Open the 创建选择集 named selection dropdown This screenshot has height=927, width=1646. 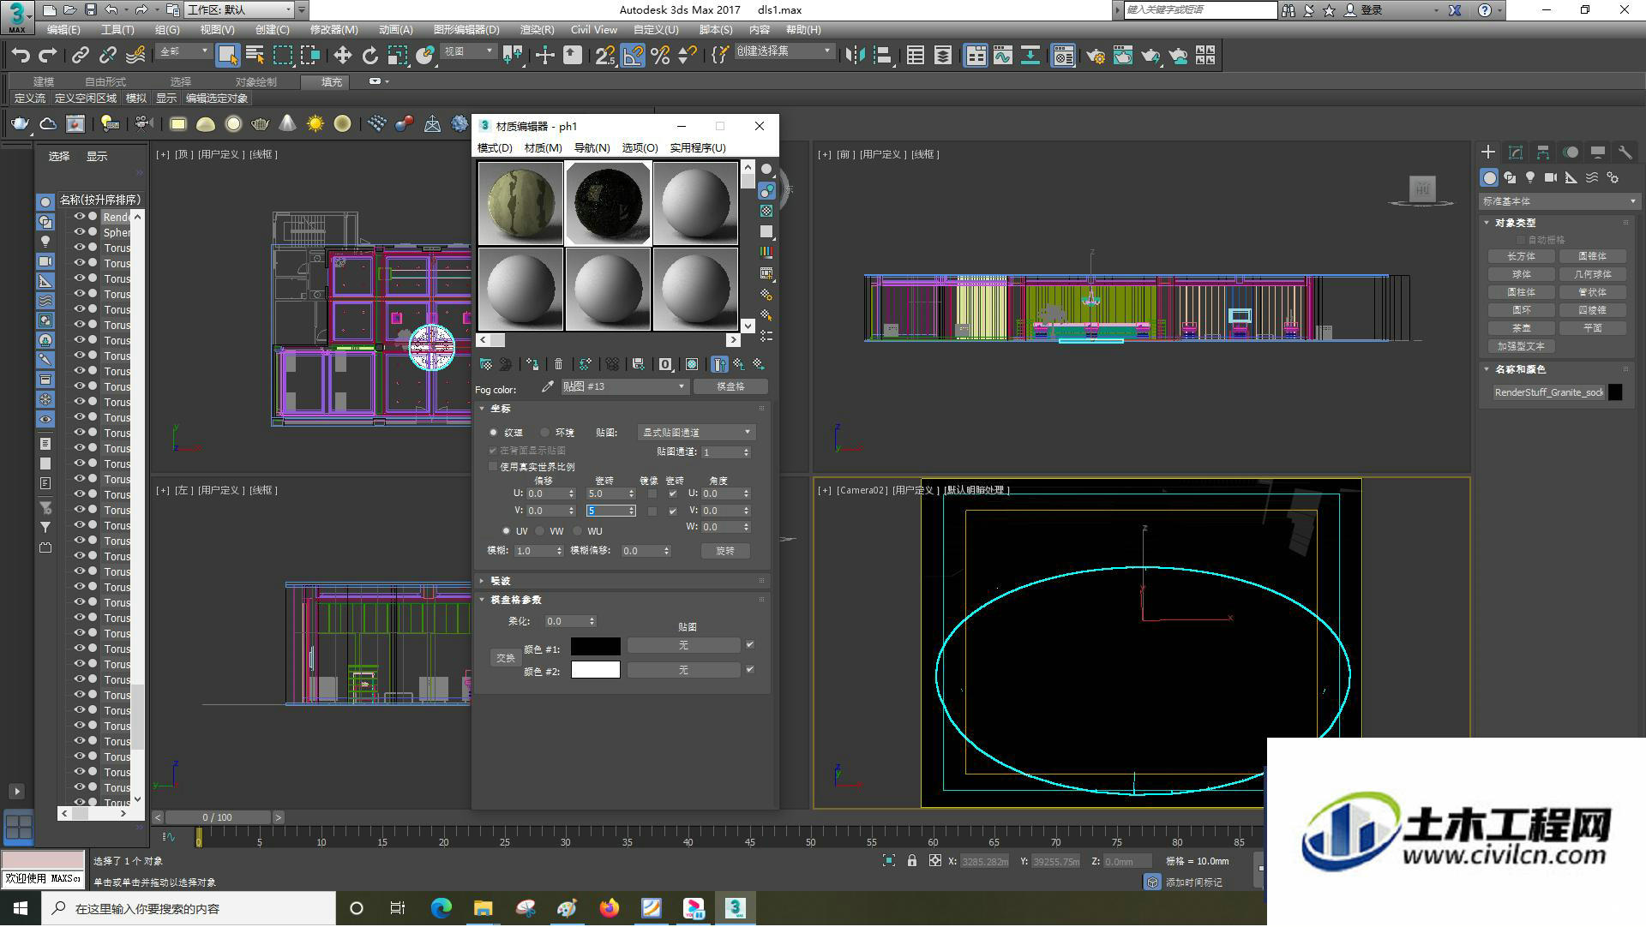[784, 51]
